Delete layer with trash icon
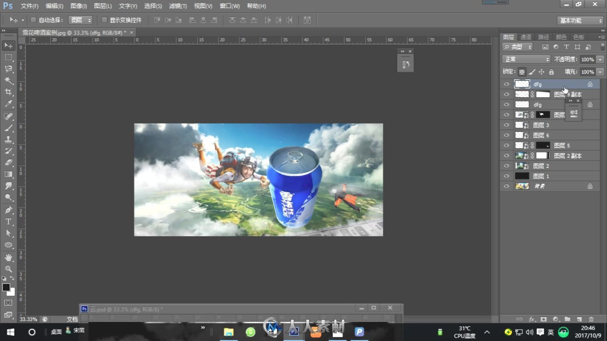The height and width of the screenshot is (341, 607). [591, 319]
